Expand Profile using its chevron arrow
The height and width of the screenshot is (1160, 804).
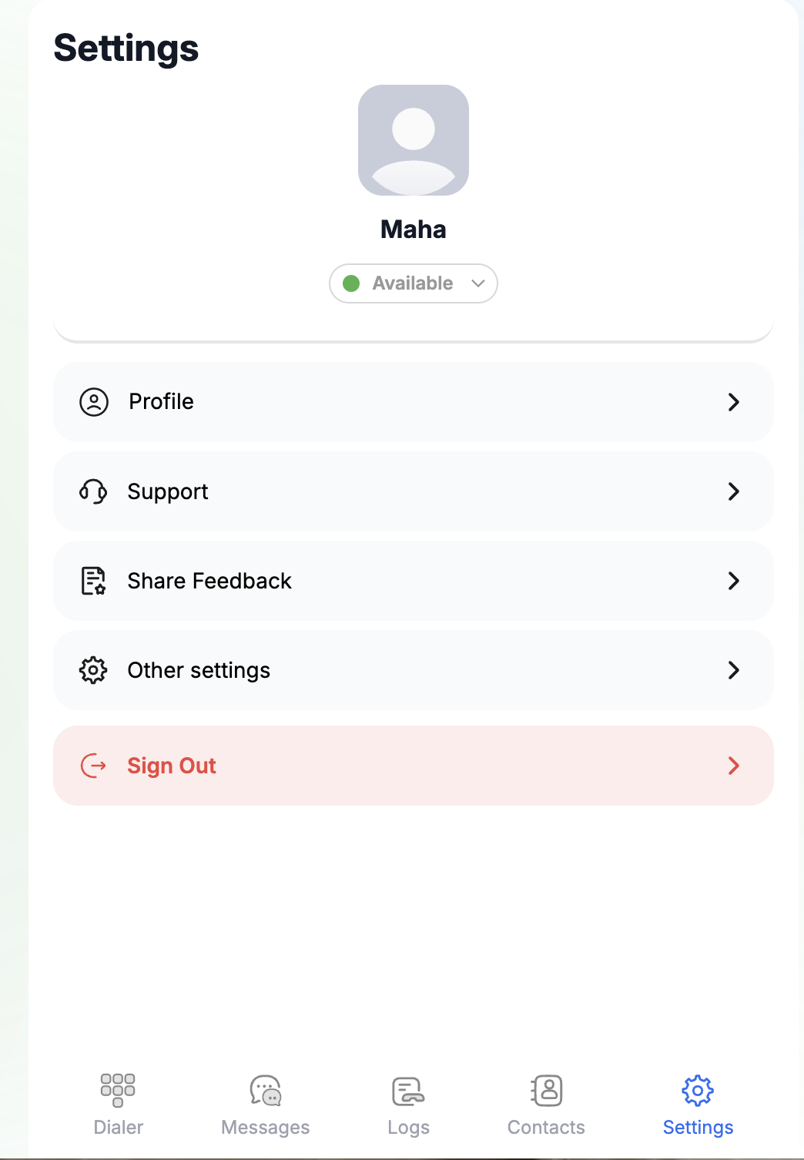point(734,402)
